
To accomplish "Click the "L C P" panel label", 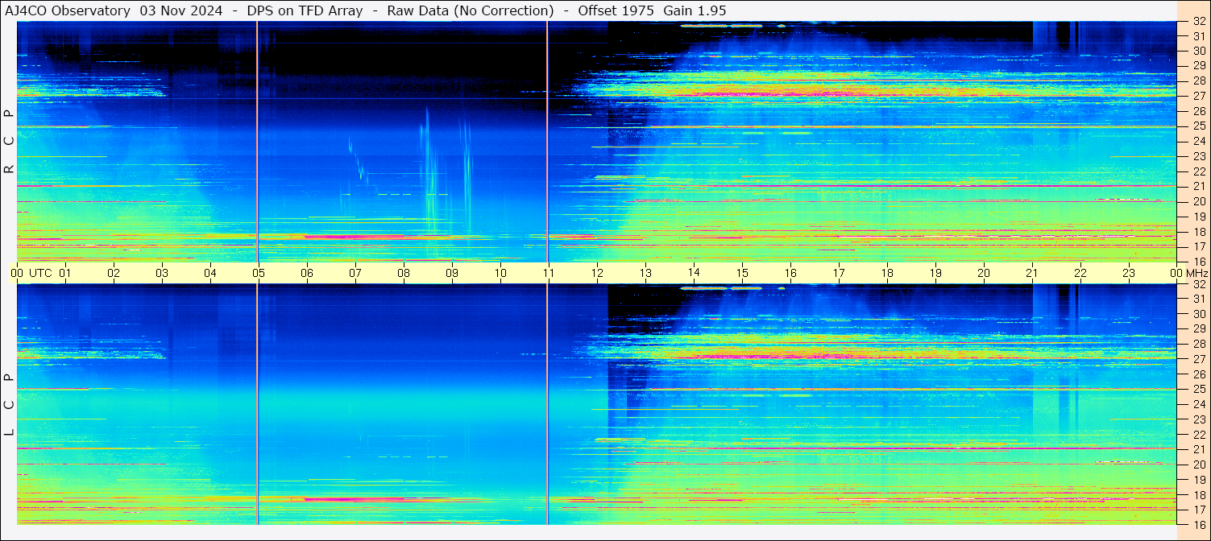I will click(x=10, y=405).
